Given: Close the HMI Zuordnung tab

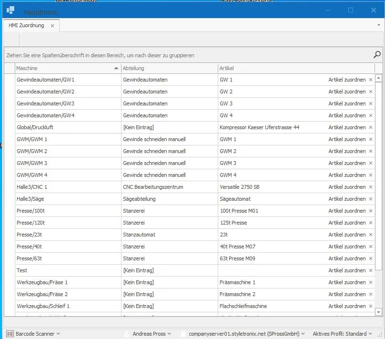Looking at the screenshot, I should [x=52, y=26].
